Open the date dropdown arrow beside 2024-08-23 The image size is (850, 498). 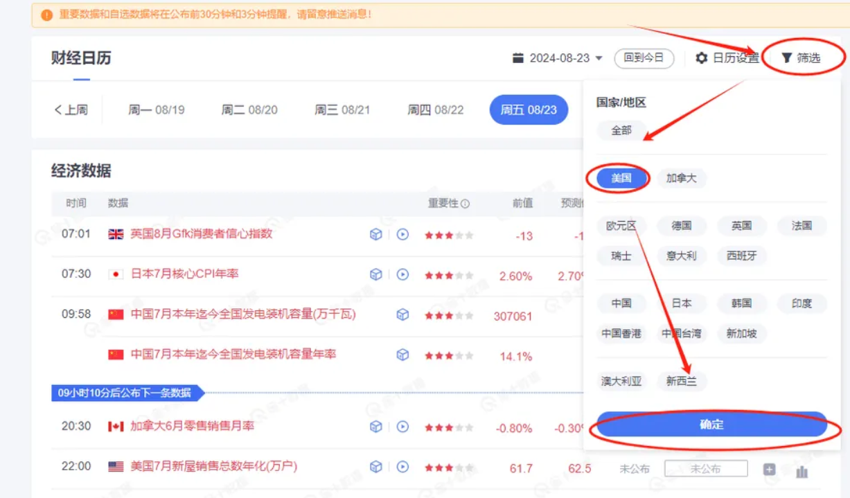pos(600,58)
